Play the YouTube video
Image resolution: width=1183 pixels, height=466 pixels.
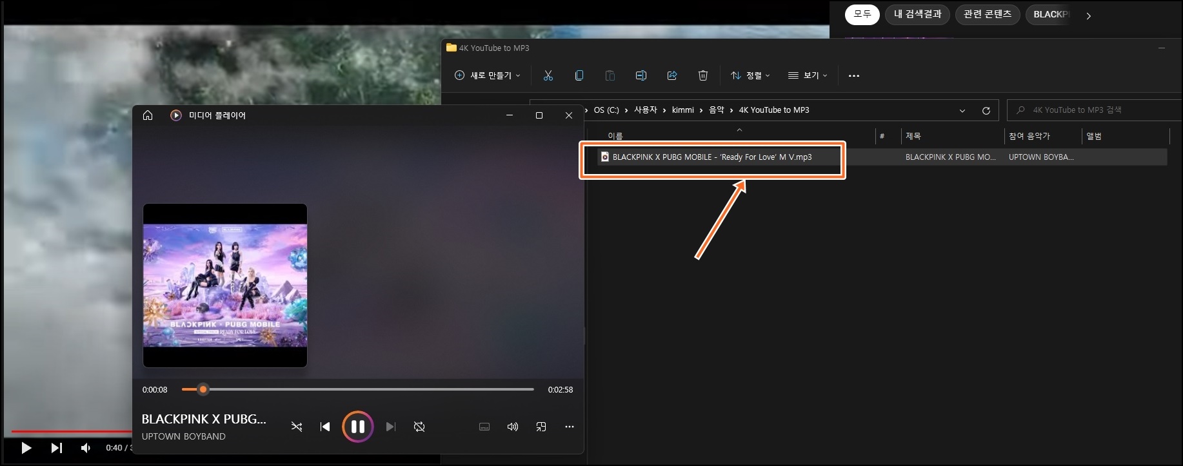tap(26, 447)
